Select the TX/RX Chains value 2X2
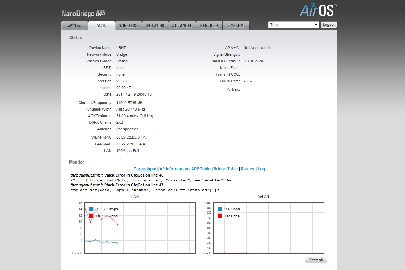The width and height of the screenshot is (405, 270). [x=120, y=122]
